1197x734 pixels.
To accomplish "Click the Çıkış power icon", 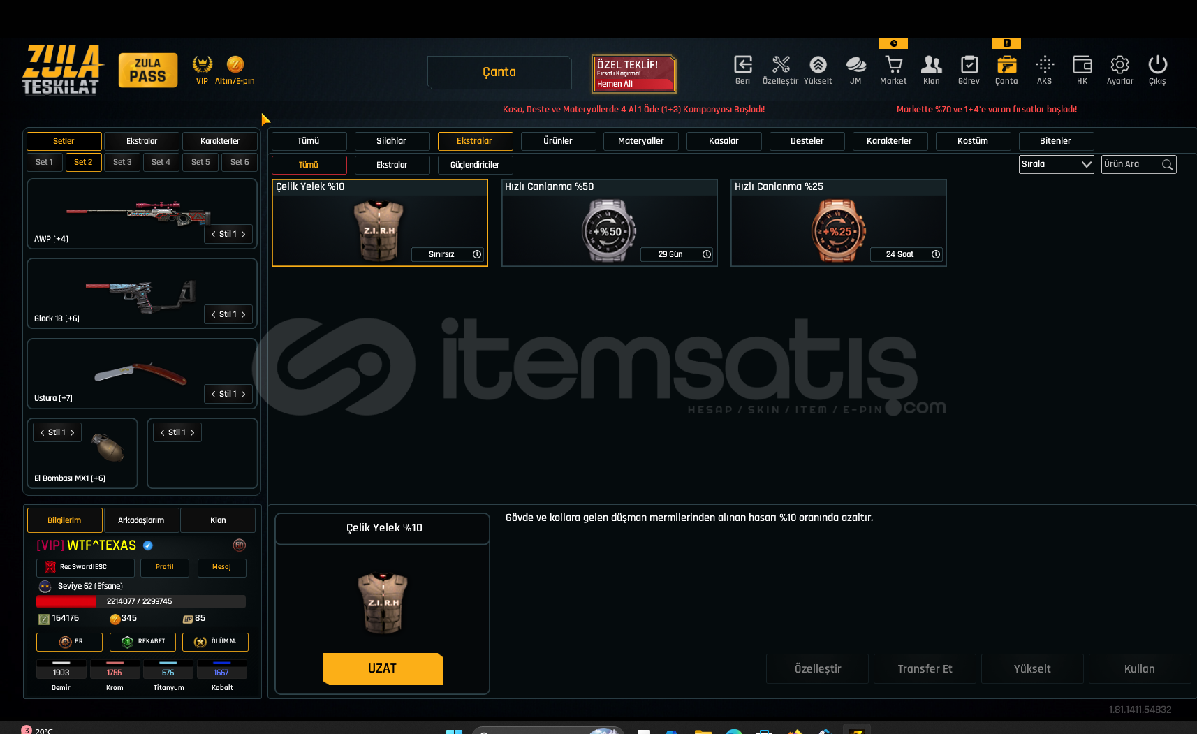I will [1158, 65].
